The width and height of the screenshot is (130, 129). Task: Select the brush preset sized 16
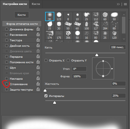87,35
